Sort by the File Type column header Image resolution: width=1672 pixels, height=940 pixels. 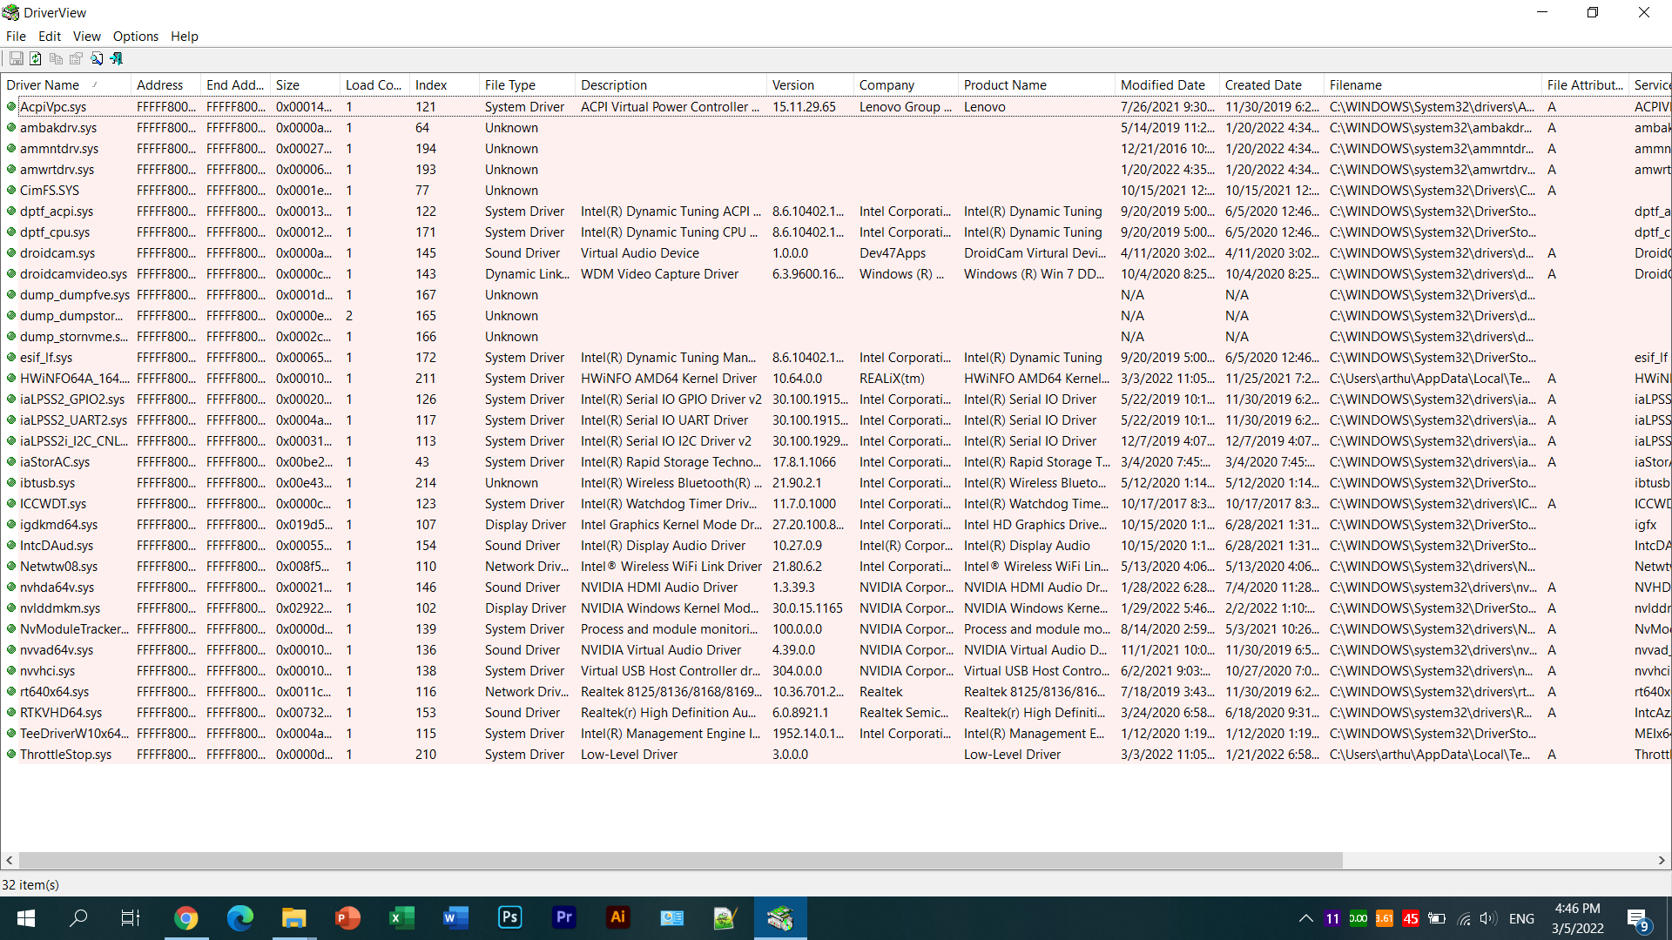pyautogui.click(x=527, y=84)
